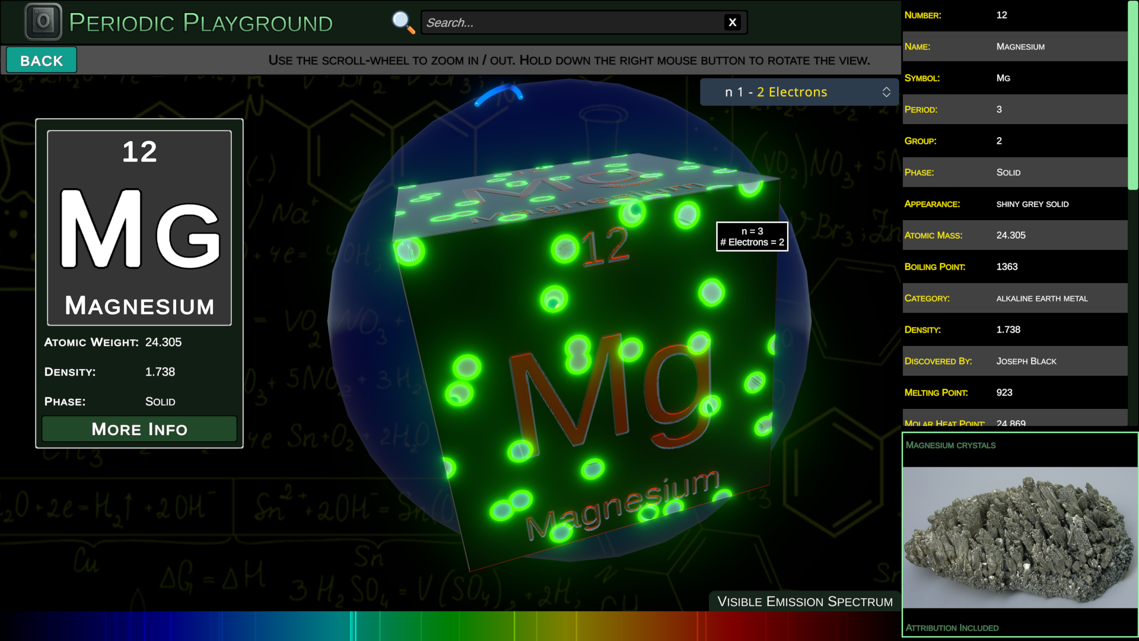The width and height of the screenshot is (1139, 641).
Task: Click the Periodic Playground title text
Action: [x=201, y=23]
